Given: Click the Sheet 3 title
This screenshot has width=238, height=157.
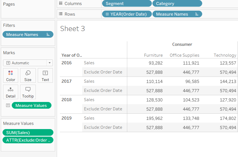Looking at the screenshot, I should 72,29.
